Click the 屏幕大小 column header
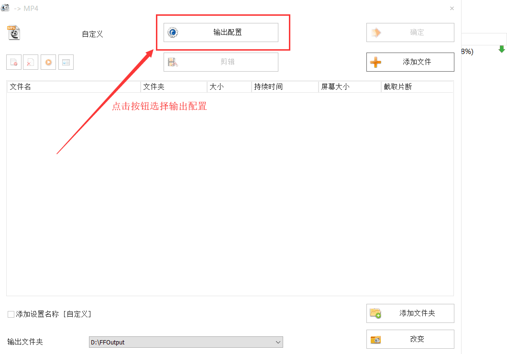Viewport: 507px width, 354px height. point(349,86)
